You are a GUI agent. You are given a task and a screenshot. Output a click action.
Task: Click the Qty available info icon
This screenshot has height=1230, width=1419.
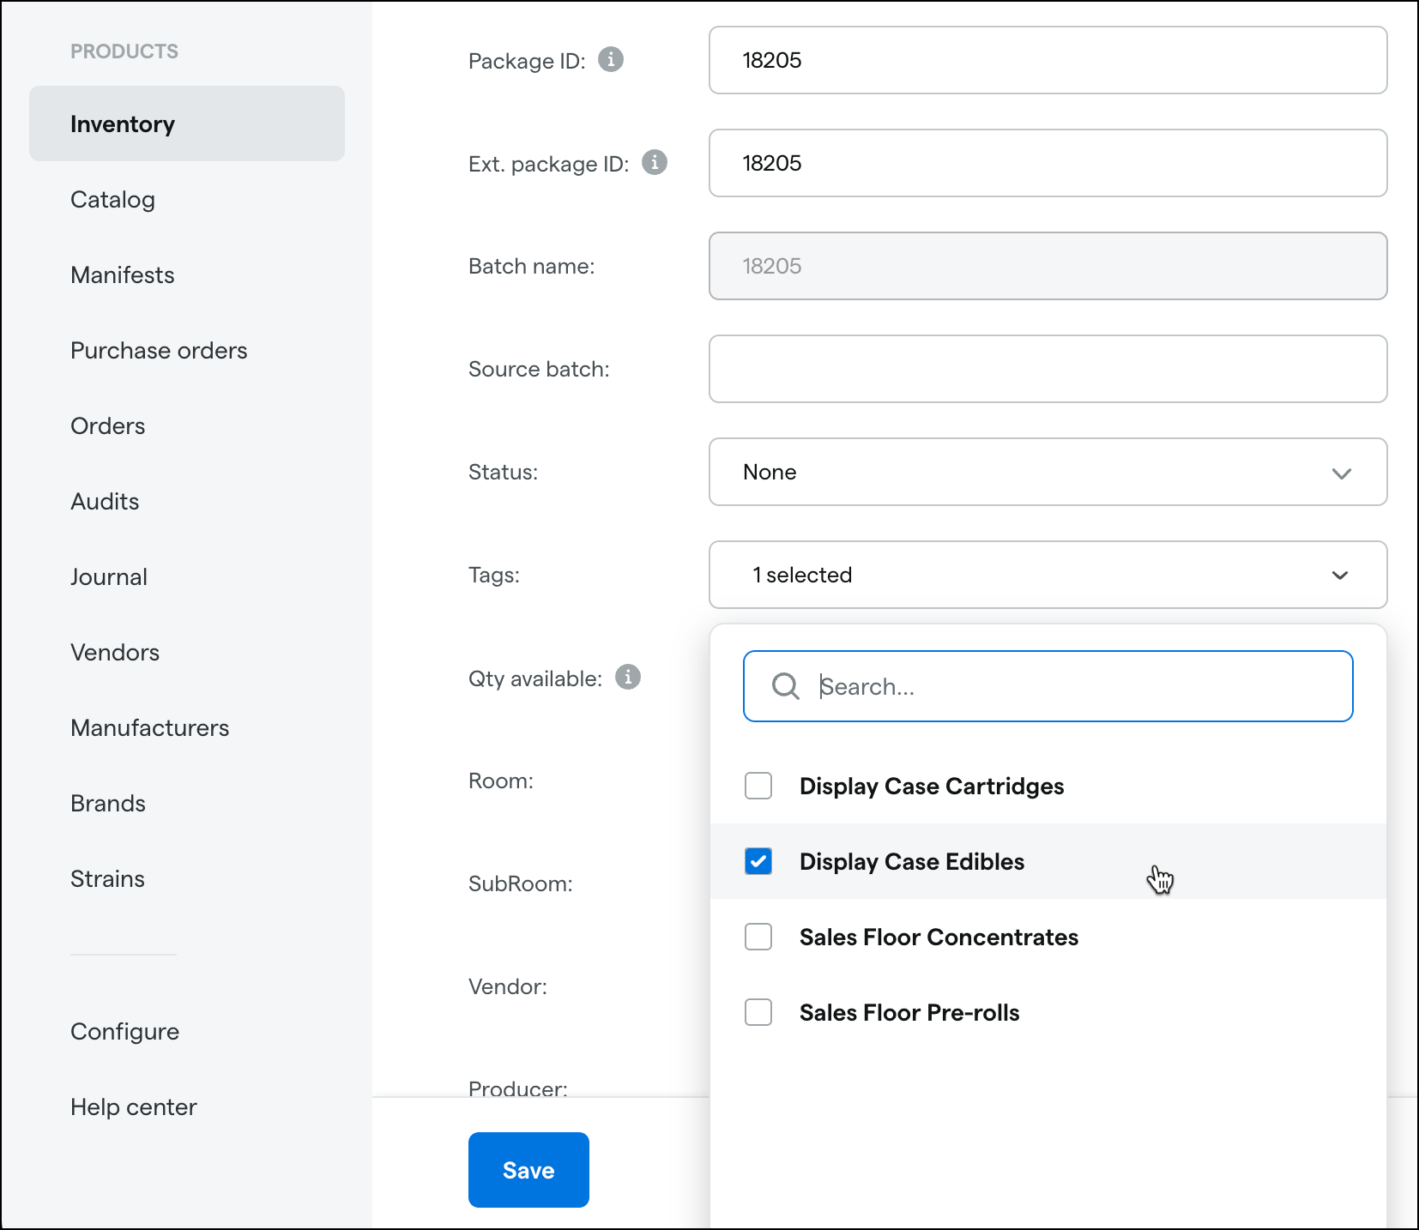[629, 678]
